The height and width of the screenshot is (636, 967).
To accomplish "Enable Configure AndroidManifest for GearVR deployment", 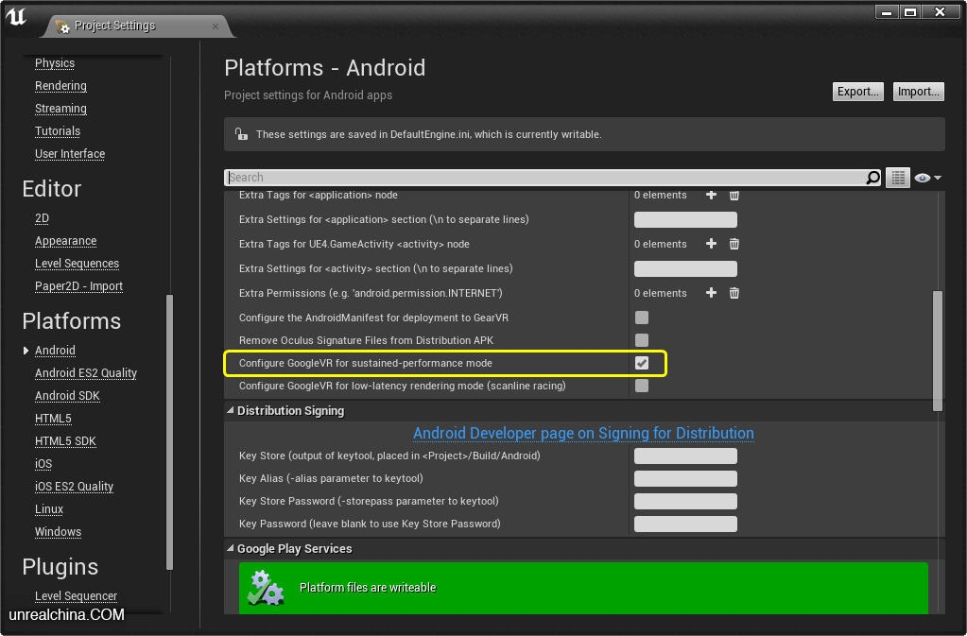I will tap(642, 318).
